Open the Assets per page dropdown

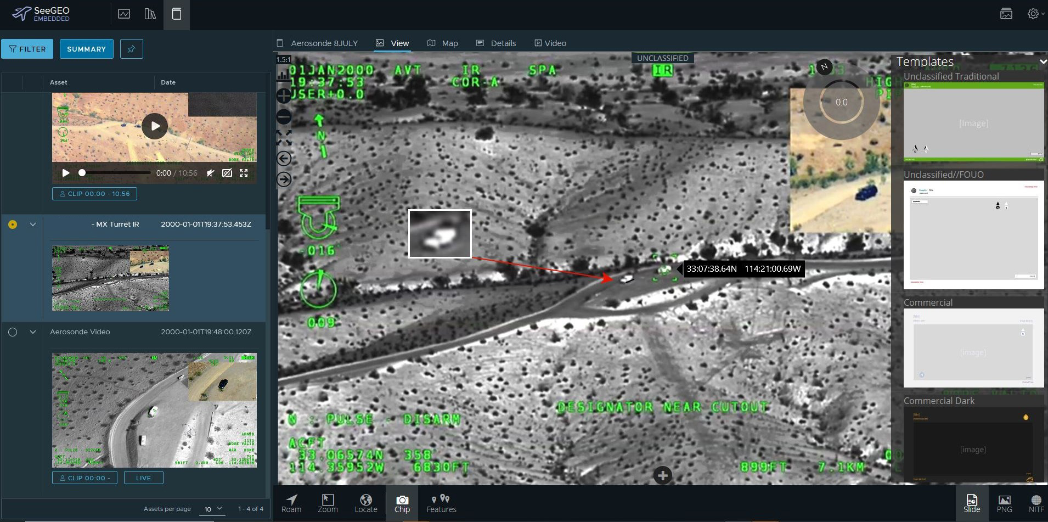click(213, 509)
